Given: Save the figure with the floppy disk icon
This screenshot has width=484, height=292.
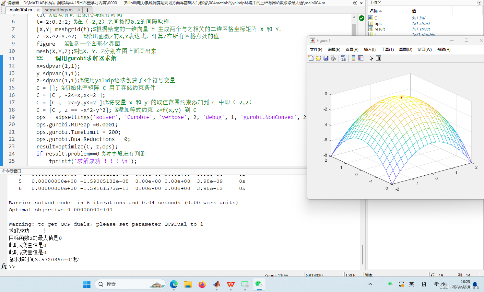Looking at the screenshot, I should point(326,58).
